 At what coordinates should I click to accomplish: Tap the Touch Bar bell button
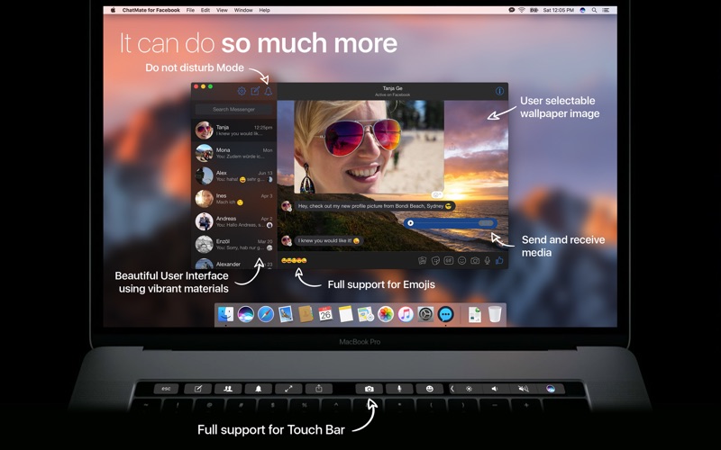[259, 389]
